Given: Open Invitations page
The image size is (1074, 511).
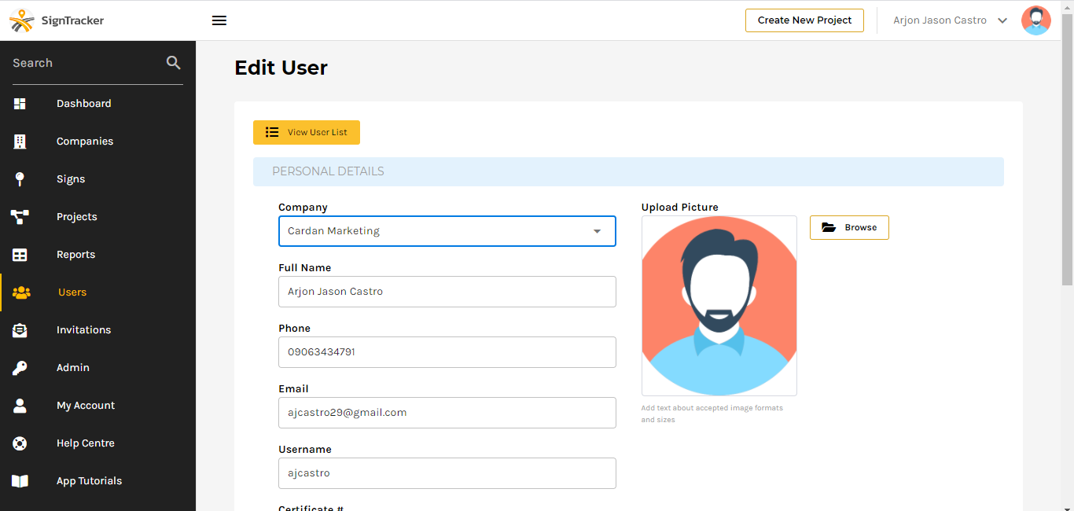Looking at the screenshot, I should (97, 330).
